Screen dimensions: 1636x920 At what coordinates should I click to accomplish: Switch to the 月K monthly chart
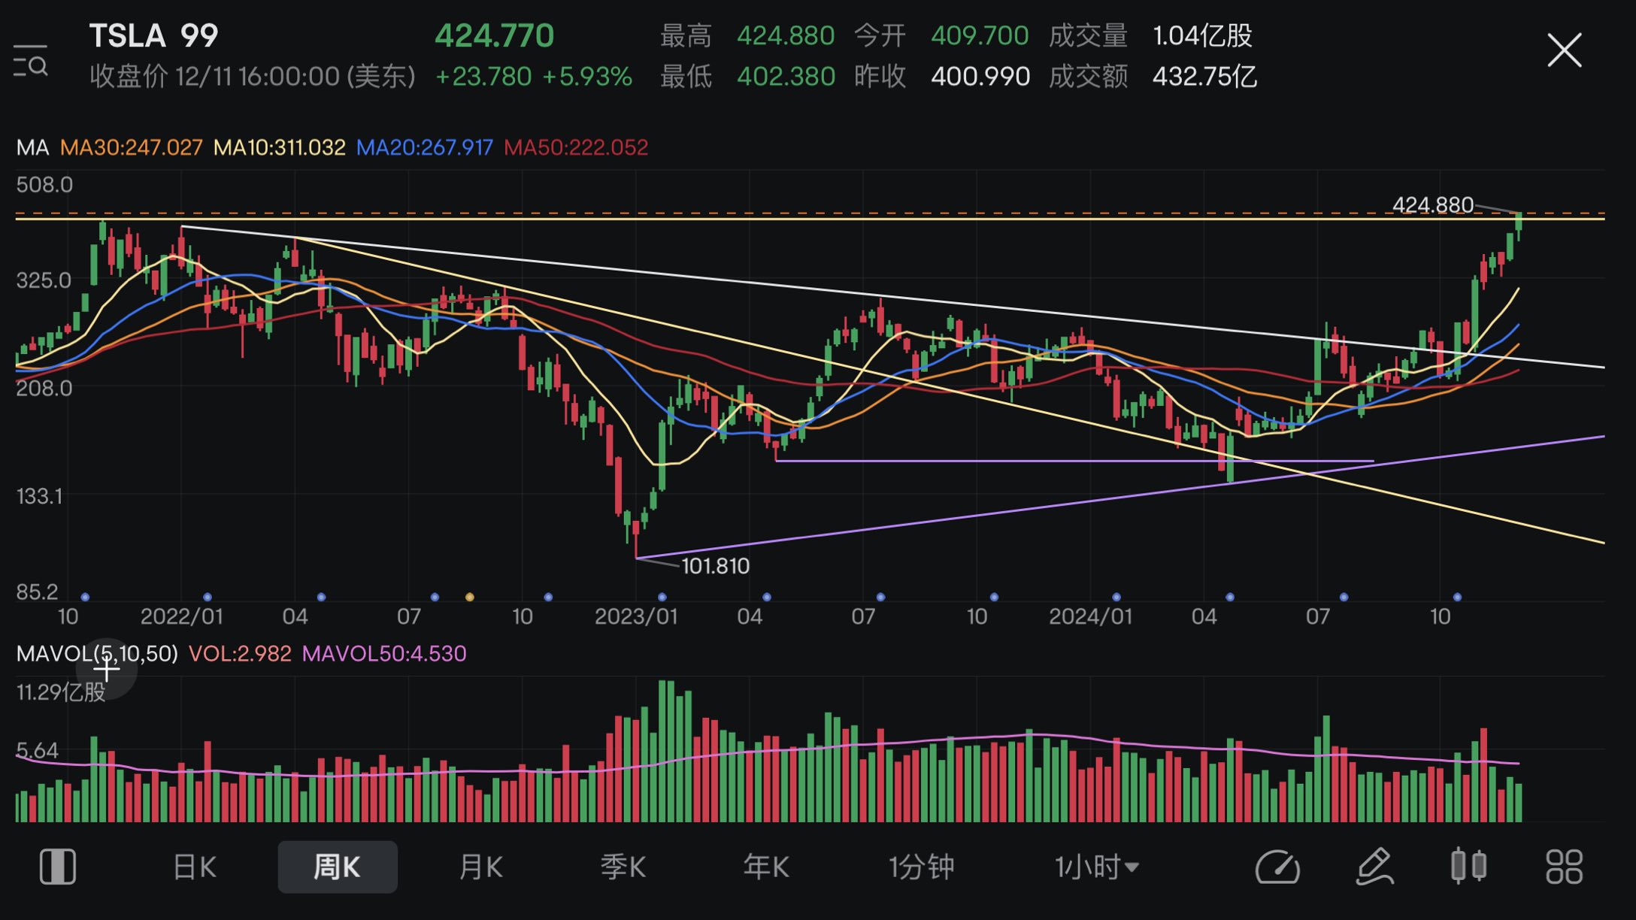pos(480,867)
